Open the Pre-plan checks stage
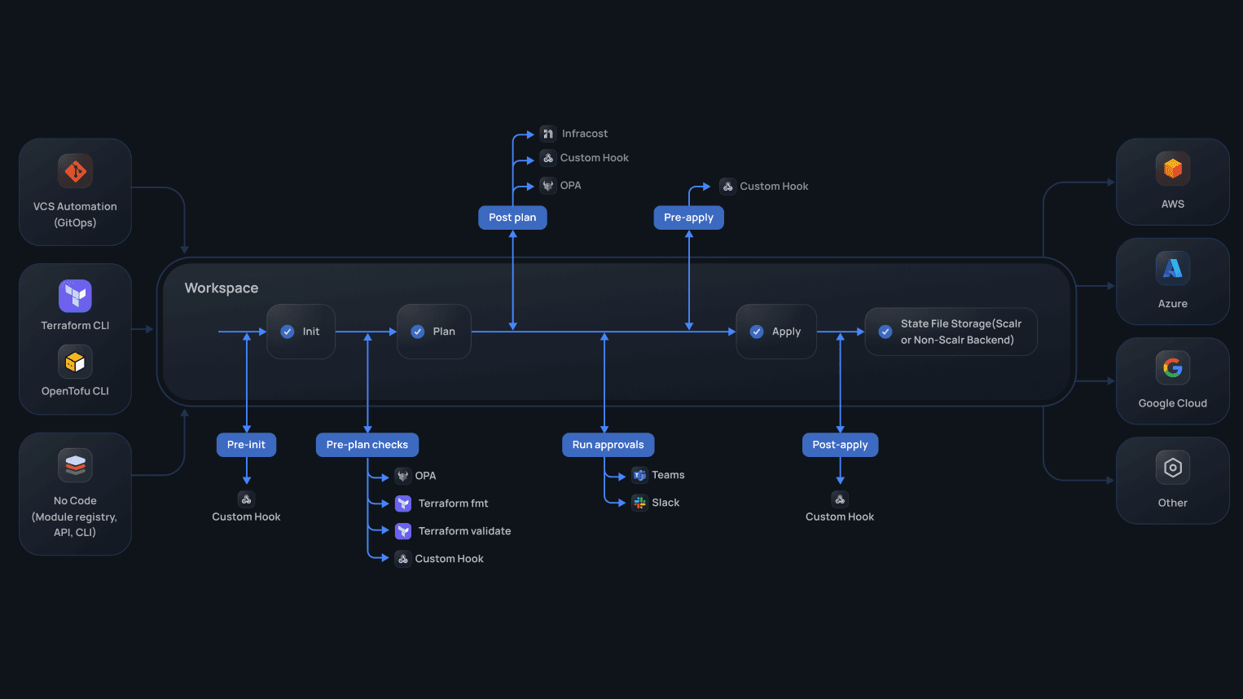1243x699 pixels. tap(367, 444)
